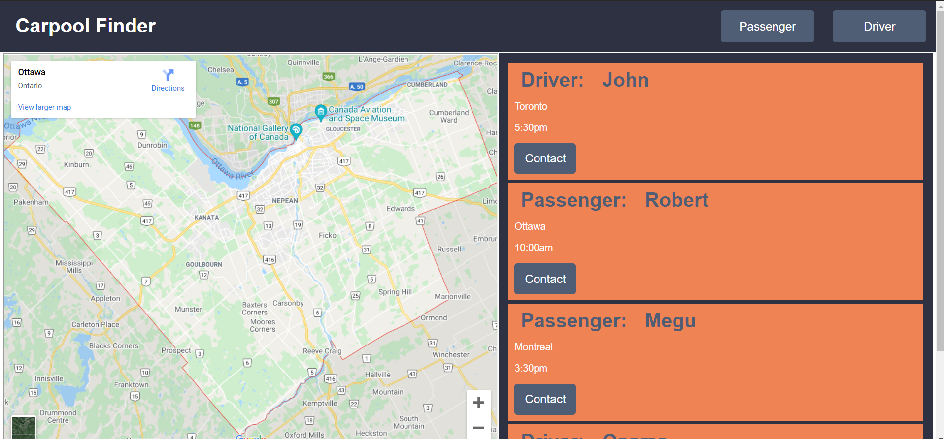Click the Marionville label on map
Viewport: 944px width, 439px height.
coord(452,296)
